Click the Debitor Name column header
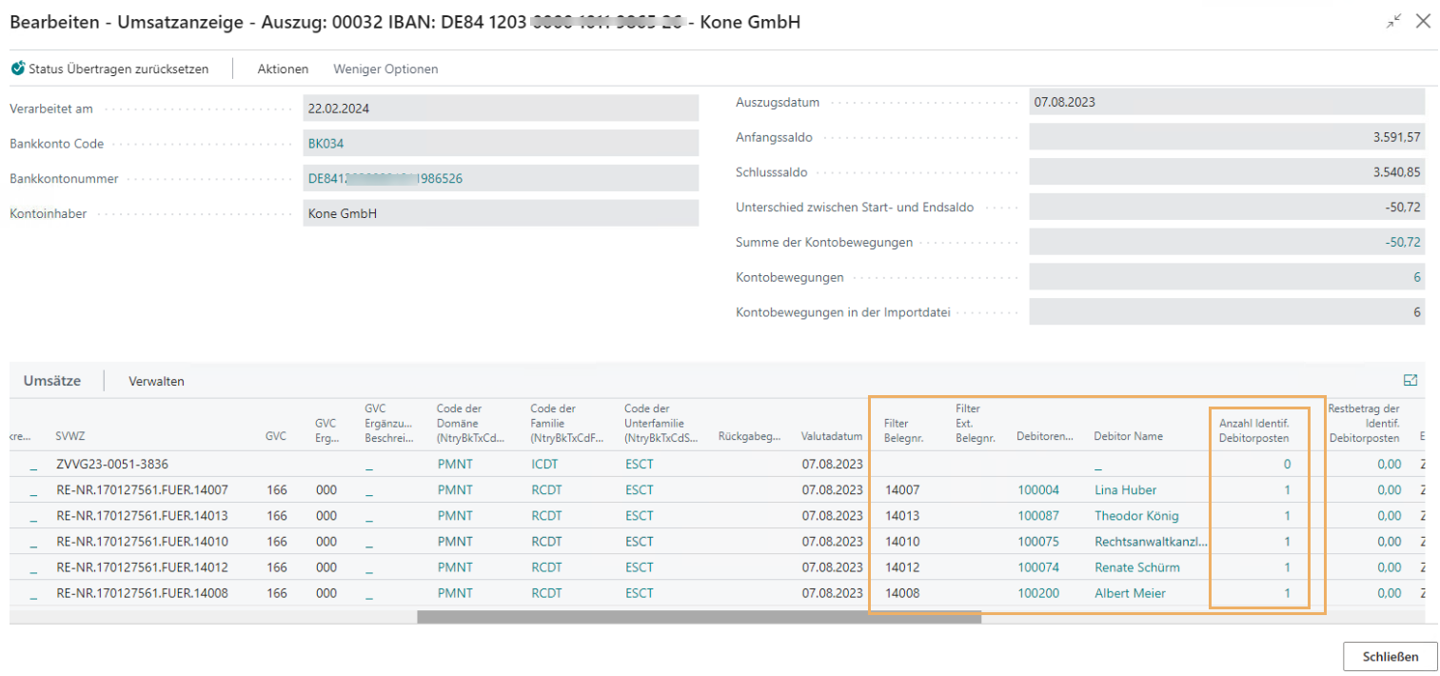Viewport: 1440px width, 676px height. (1128, 437)
